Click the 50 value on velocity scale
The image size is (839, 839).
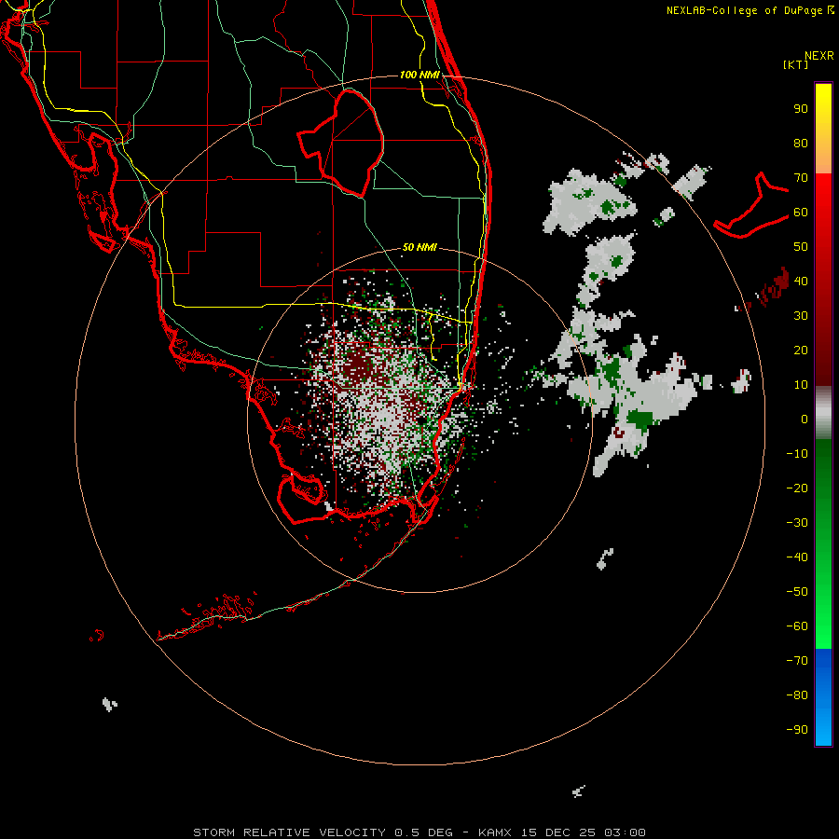(801, 247)
